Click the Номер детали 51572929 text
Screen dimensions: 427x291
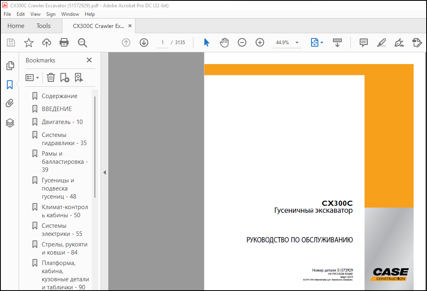click(x=333, y=270)
